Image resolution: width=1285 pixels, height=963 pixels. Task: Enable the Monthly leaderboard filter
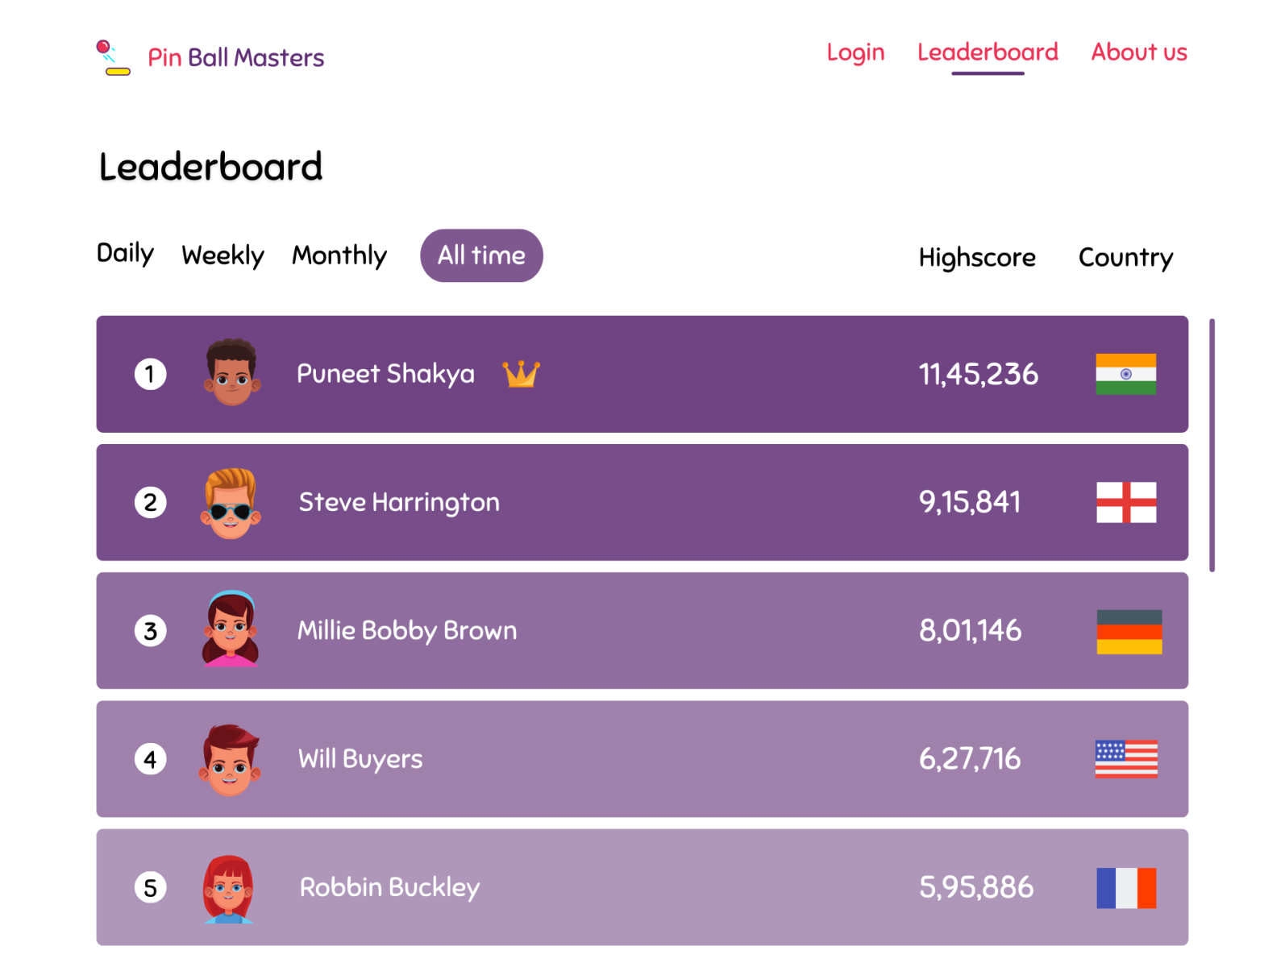coord(339,255)
